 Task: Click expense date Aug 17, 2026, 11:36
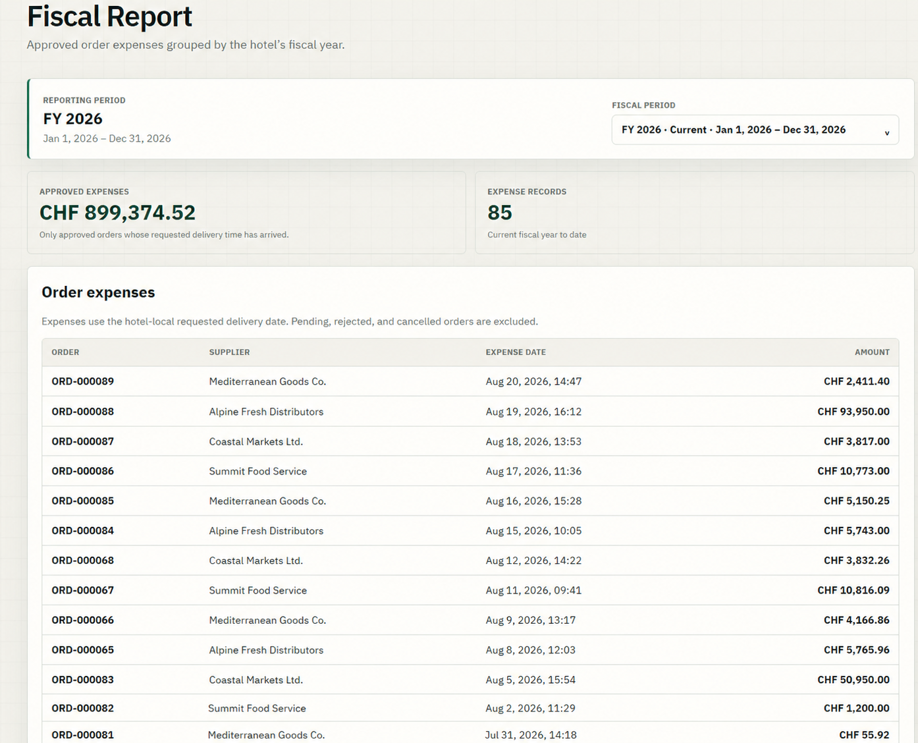533,471
